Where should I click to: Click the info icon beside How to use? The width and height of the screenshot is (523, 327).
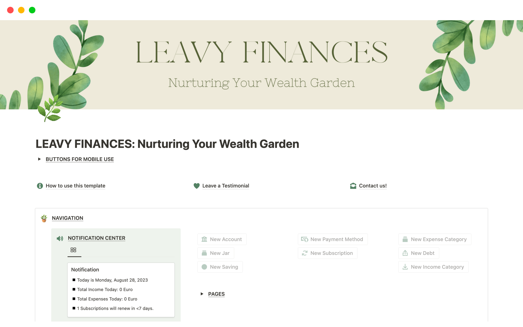tap(40, 186)
